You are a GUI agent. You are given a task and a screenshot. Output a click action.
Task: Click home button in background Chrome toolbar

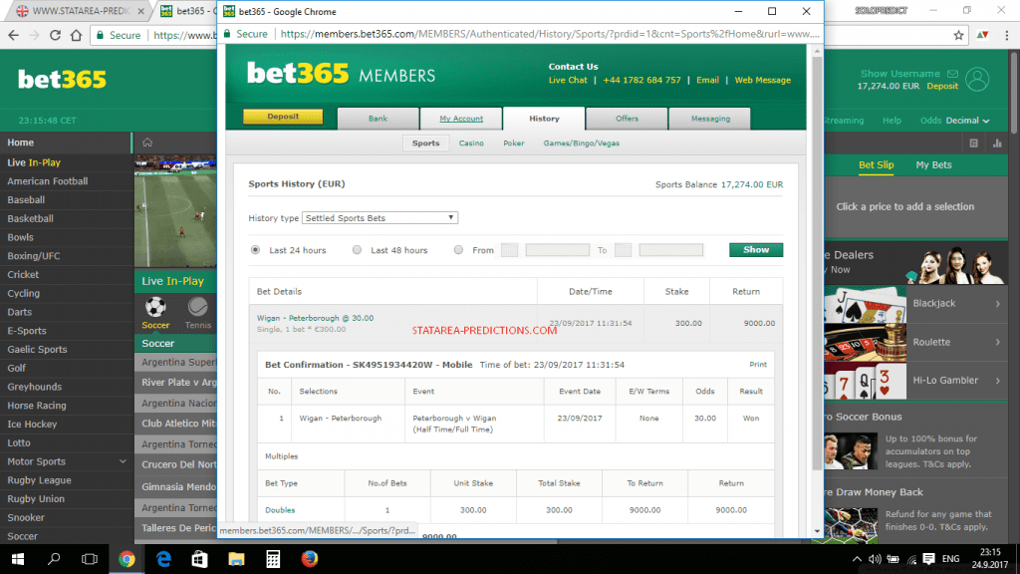(76, 35)
